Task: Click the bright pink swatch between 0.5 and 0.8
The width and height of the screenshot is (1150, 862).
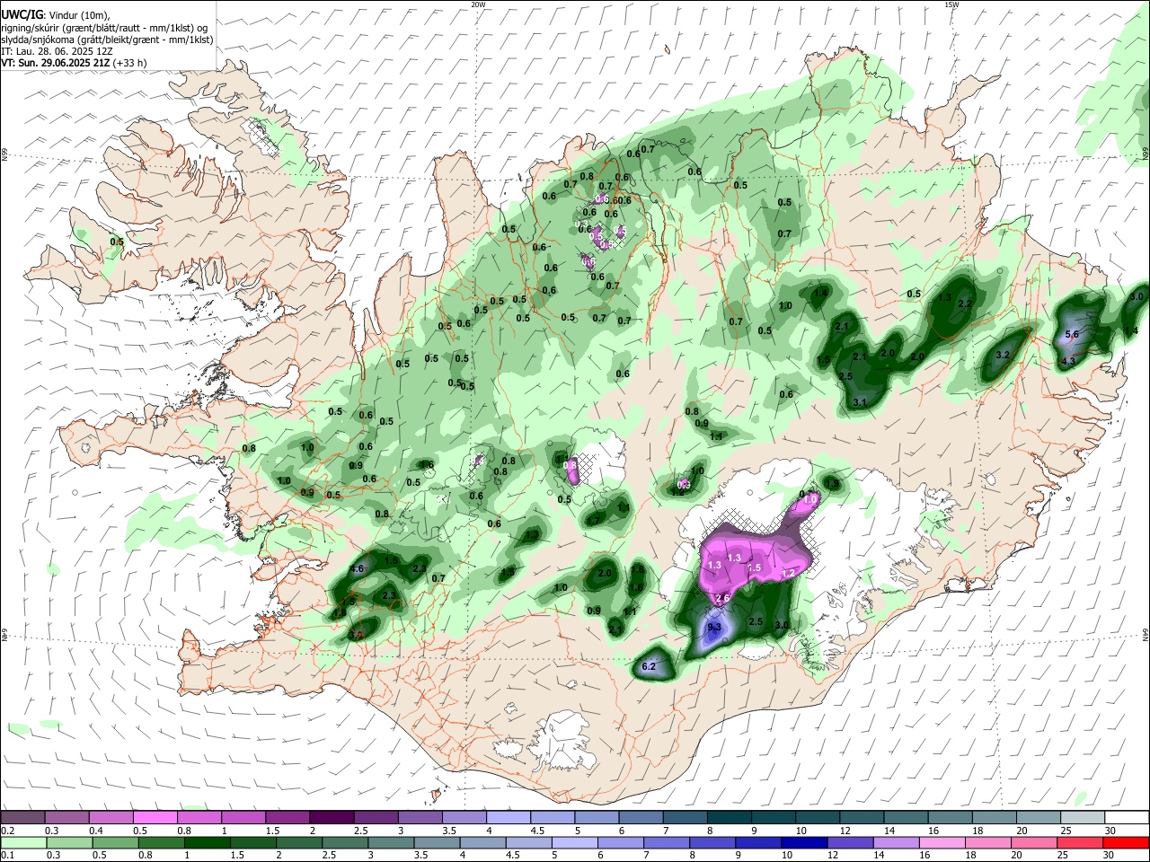Action: pos(155,817)
